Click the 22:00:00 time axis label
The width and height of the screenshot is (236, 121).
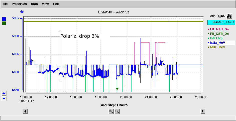(176, 97)
